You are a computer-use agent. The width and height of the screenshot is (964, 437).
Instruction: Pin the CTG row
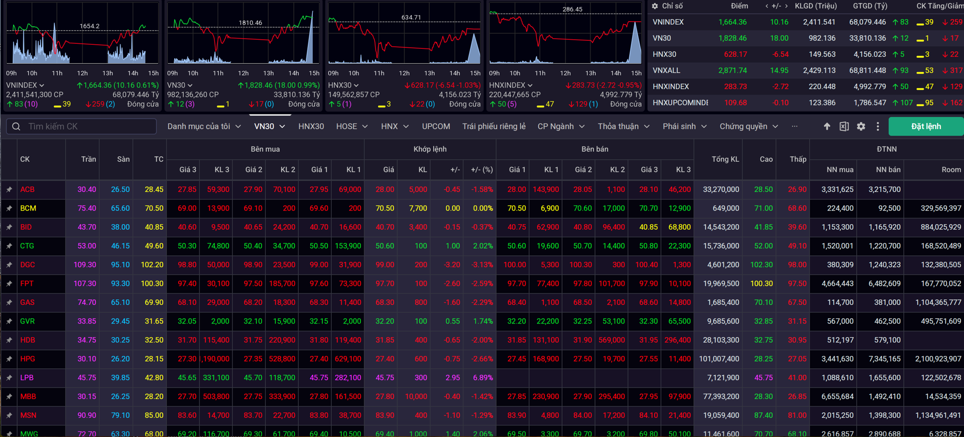[x=9, y=246]
